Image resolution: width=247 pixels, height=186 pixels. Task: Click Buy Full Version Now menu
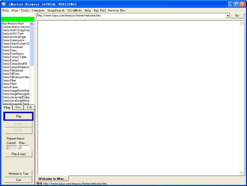click(x=109, y=11)
